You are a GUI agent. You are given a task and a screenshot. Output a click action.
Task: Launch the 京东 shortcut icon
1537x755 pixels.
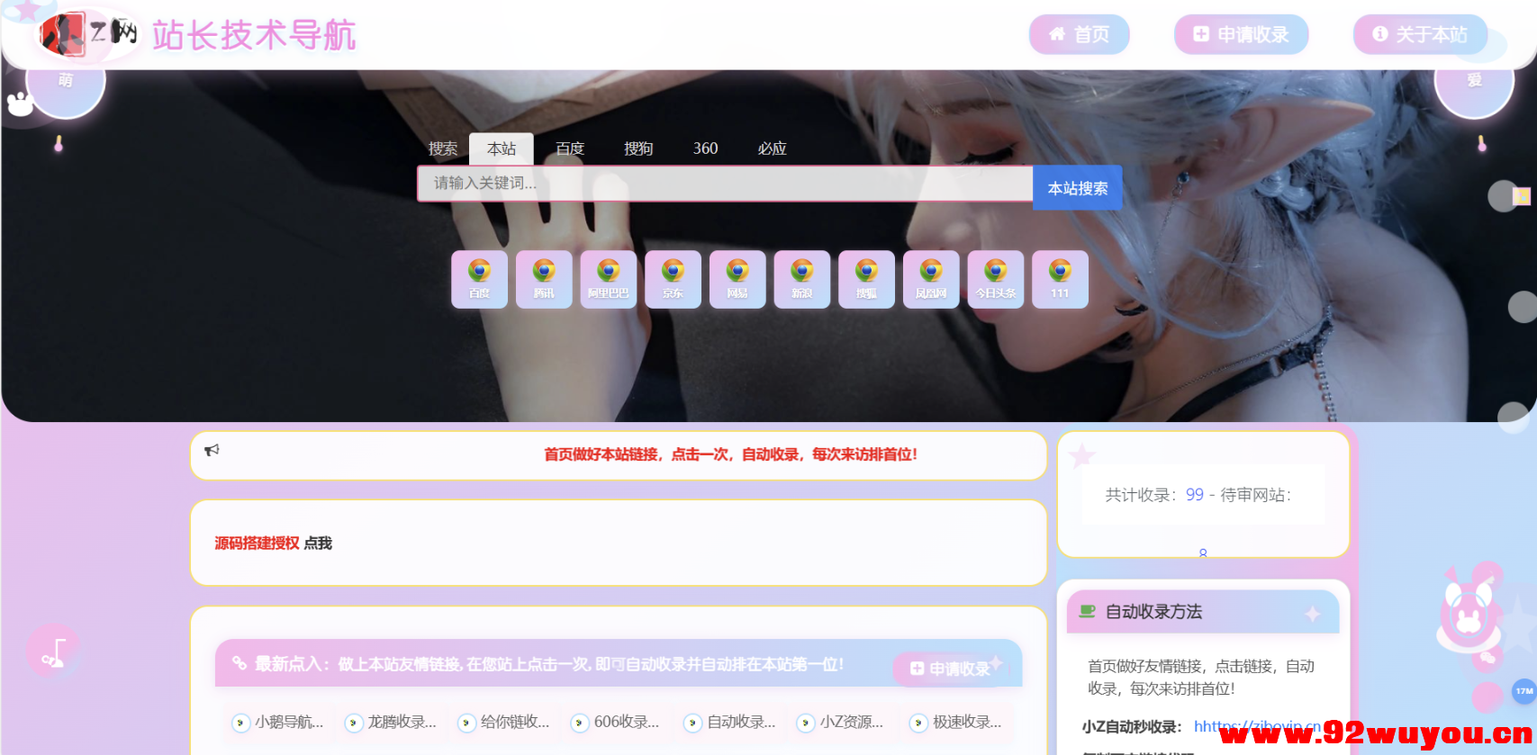[x=673, y=279]
